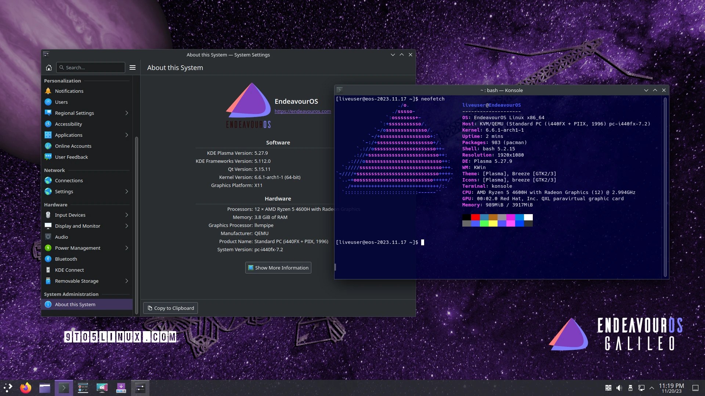The image size is (705, 396).
Task: Open the volume control tray icon
Action: pyautogui.click(x=619, y=388)
